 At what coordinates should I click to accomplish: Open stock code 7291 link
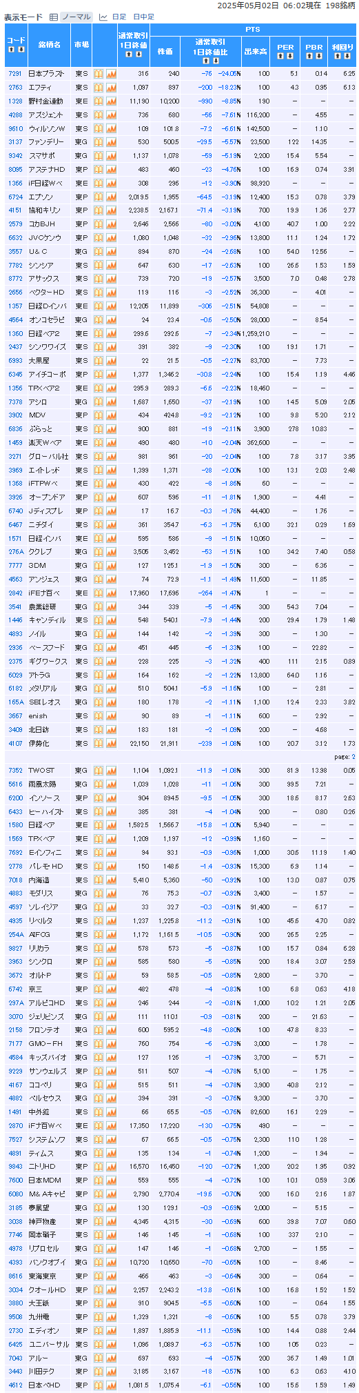[x=15, y=73]
